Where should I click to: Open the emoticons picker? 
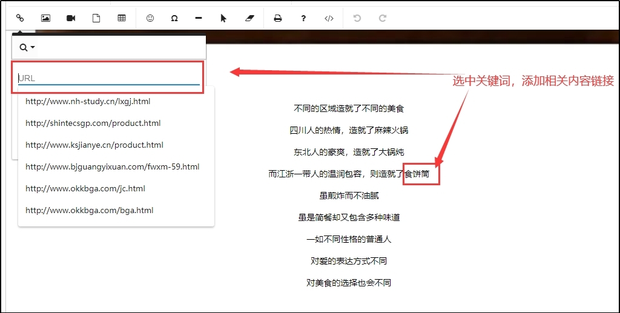tap(150, 18)
